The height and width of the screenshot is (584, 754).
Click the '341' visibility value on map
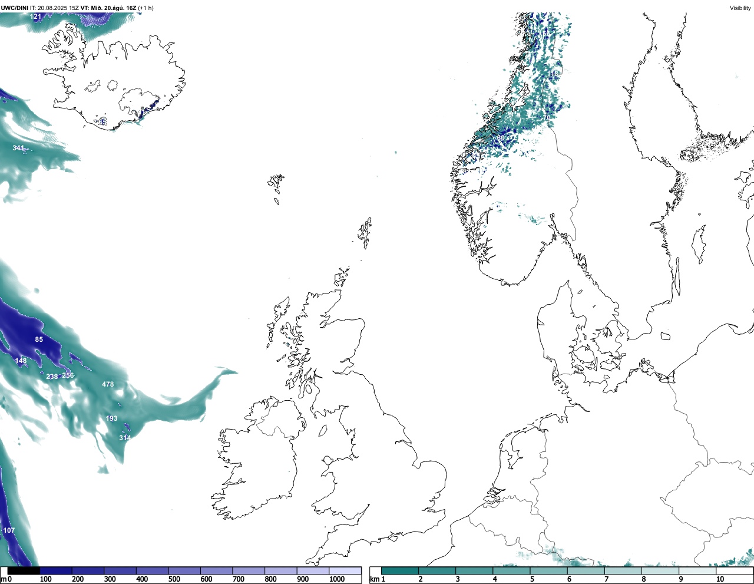point(18,148)
